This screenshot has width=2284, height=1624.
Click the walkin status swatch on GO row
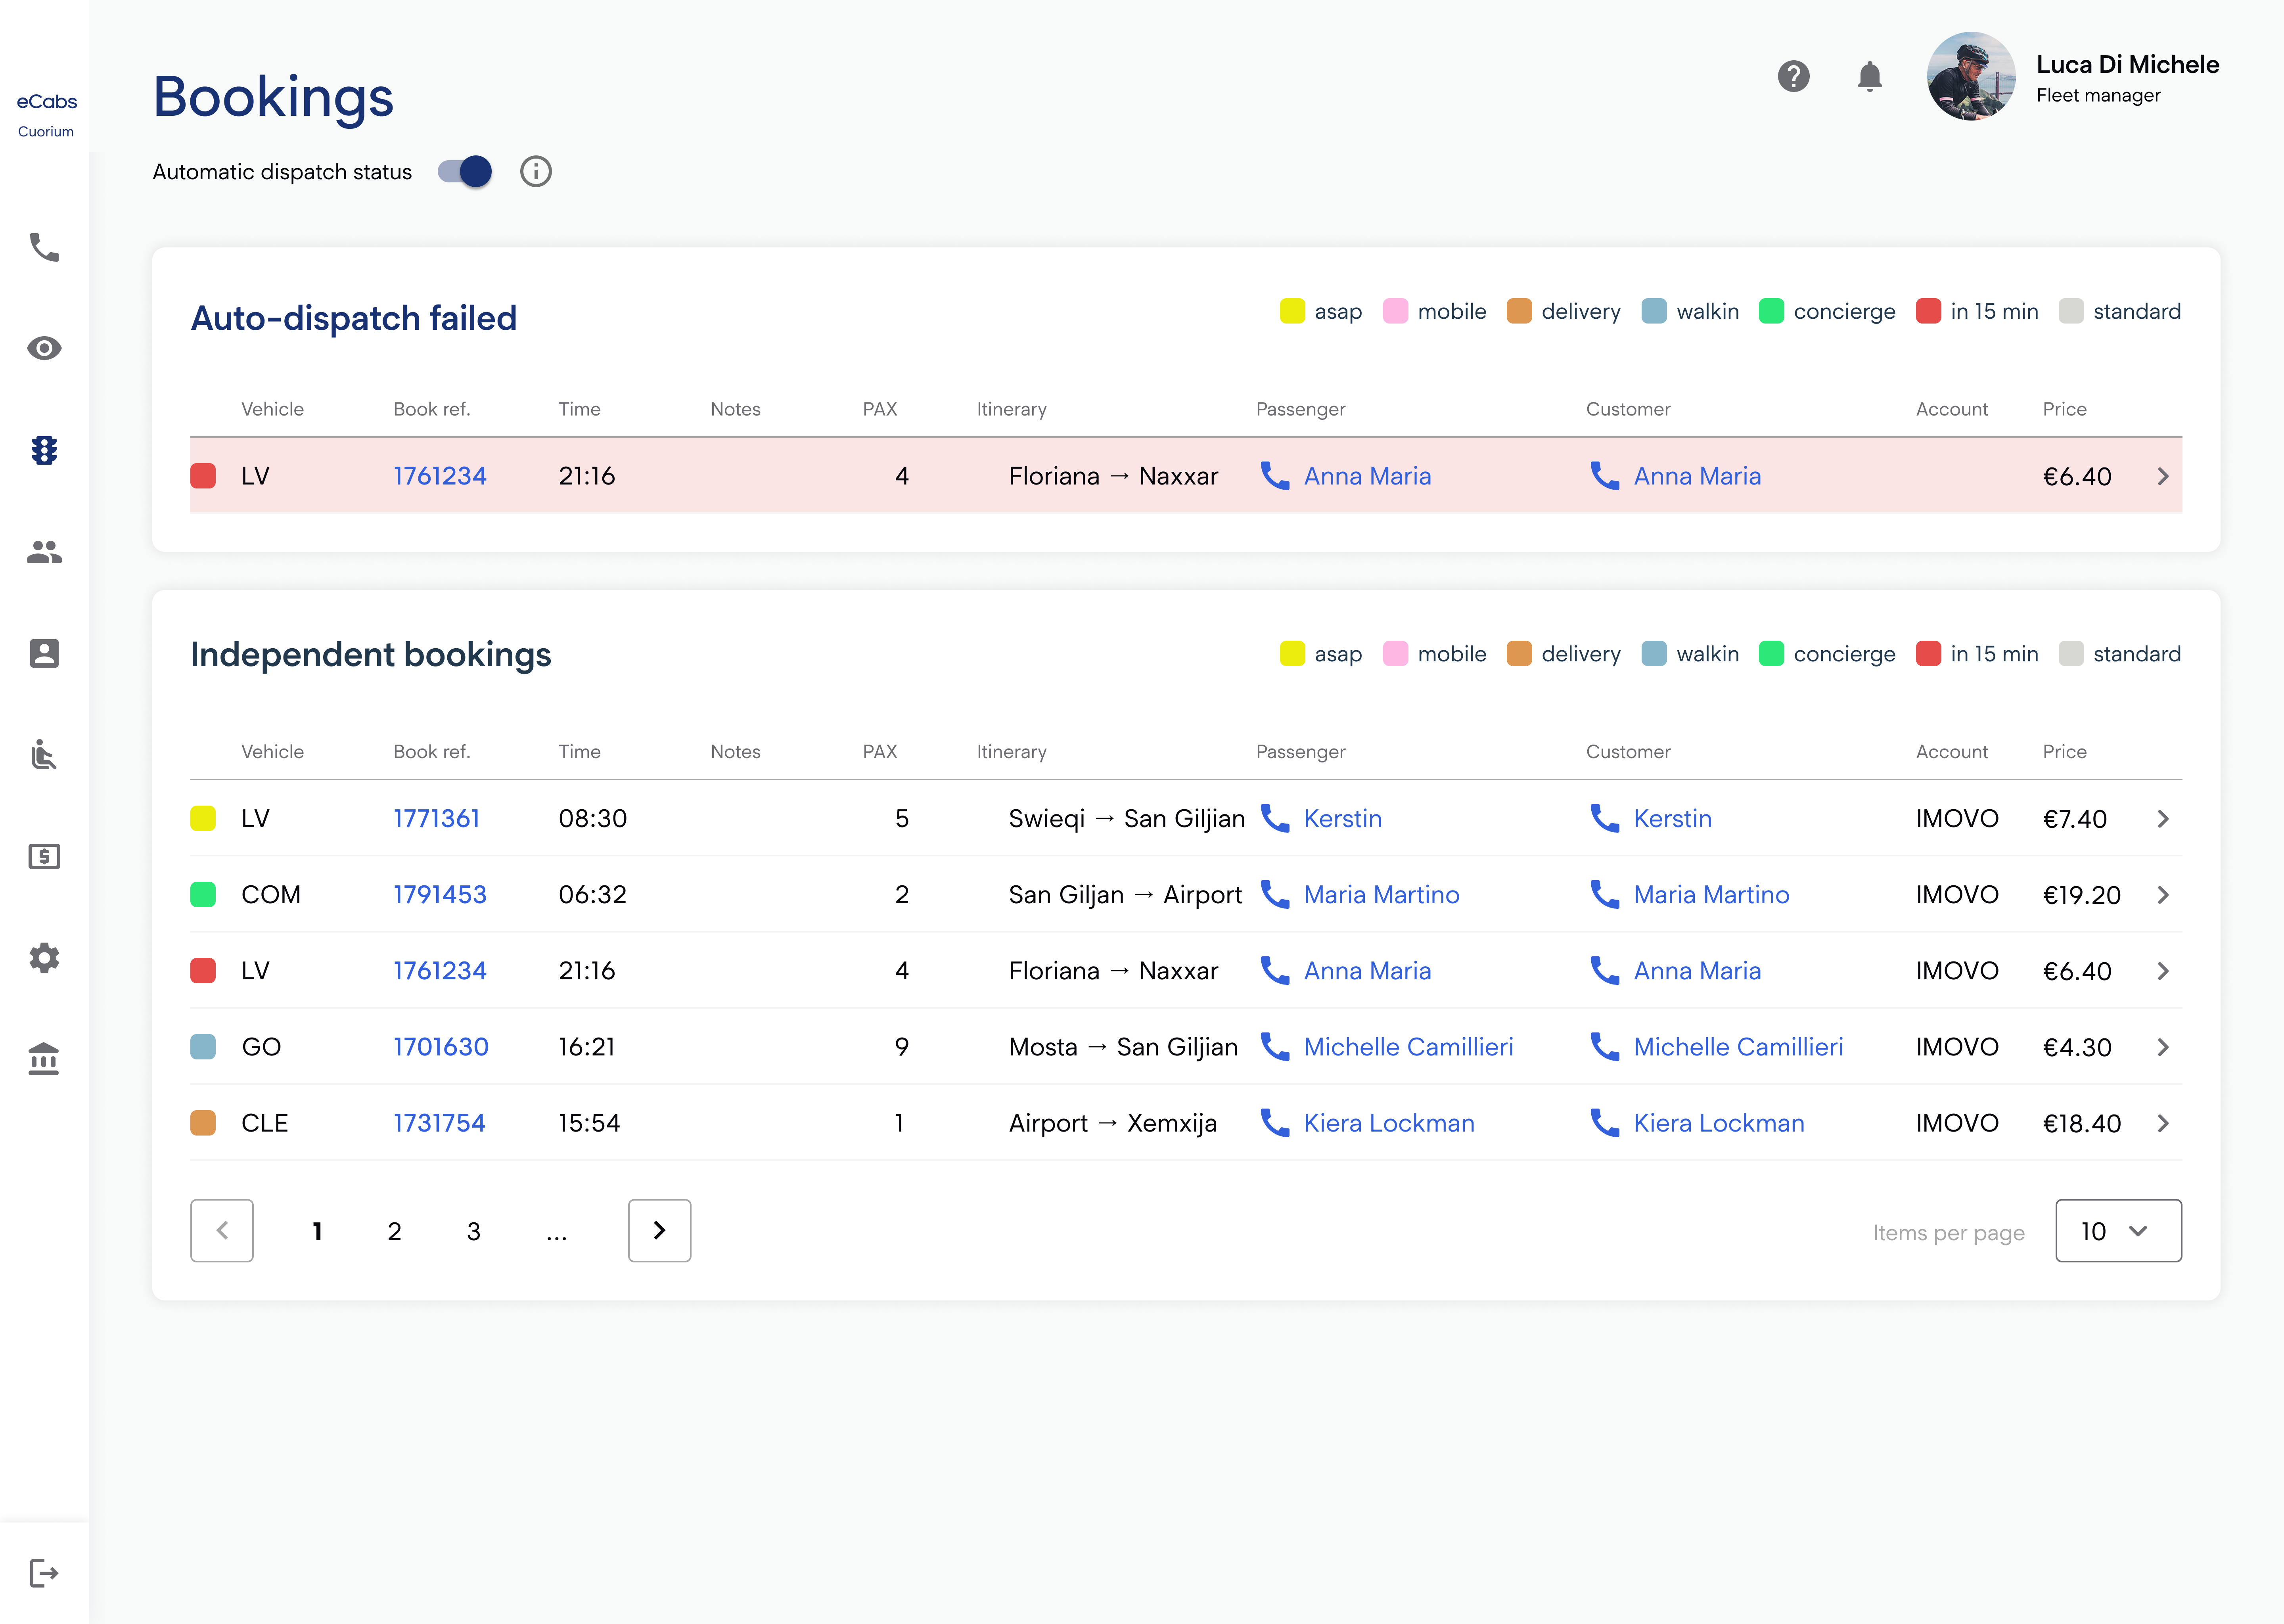(203, 1047)
